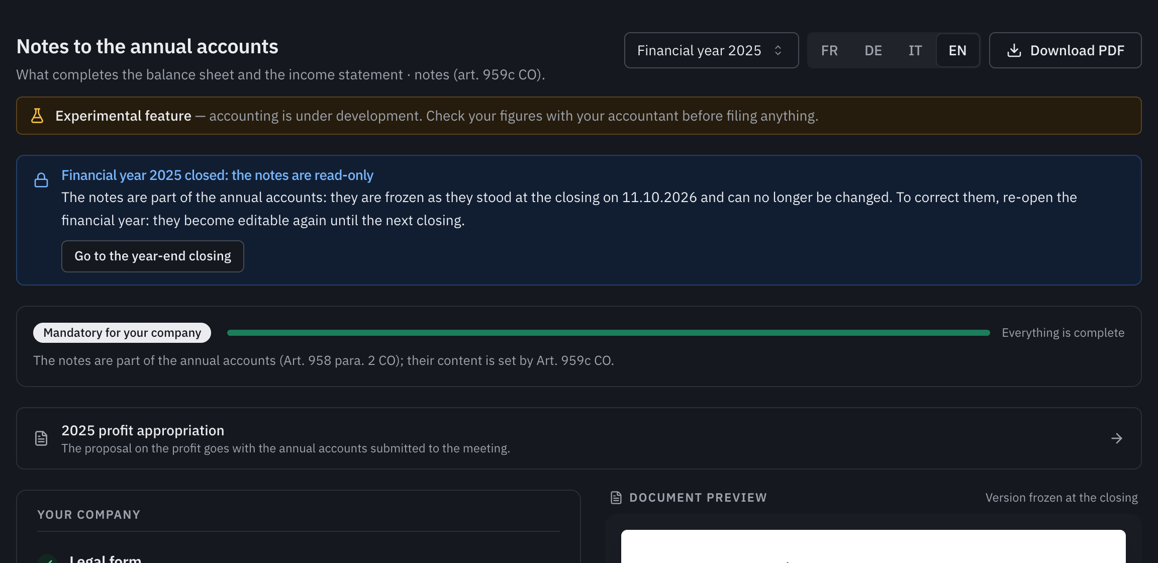The width and height of the screenshot is (1158, 563).
Task: Click the Download PDF button
Action: coord(1065,50)
